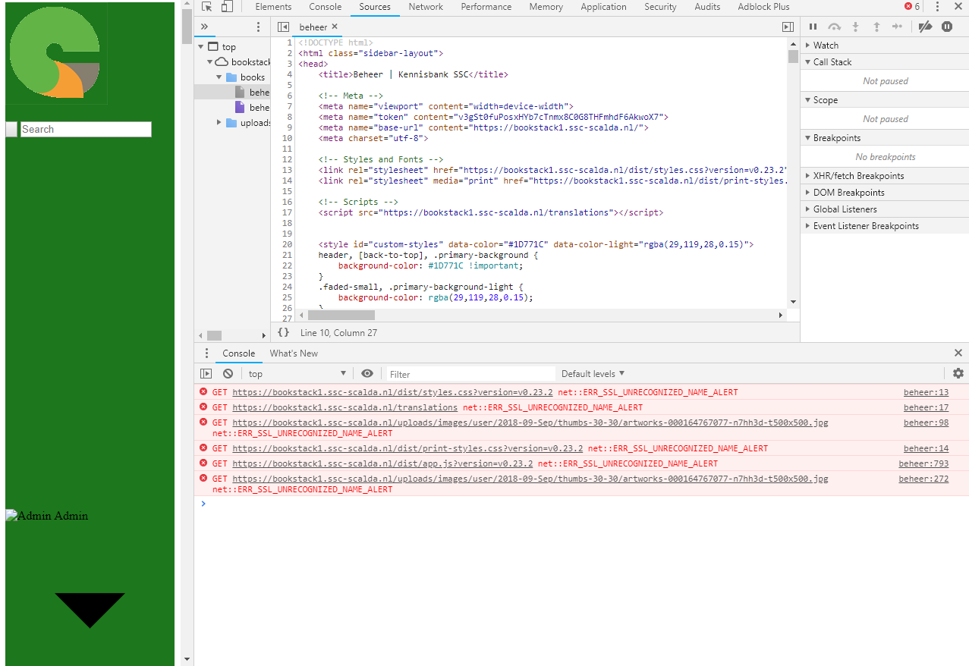
Task: Jump to source location beheer:793
Action: (923, 463)
